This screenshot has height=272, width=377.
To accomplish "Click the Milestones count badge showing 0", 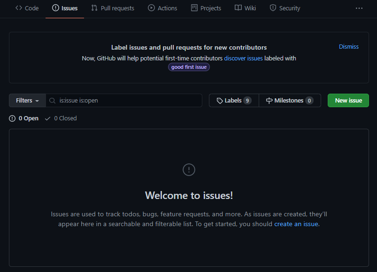I will (x=309, y=100).
